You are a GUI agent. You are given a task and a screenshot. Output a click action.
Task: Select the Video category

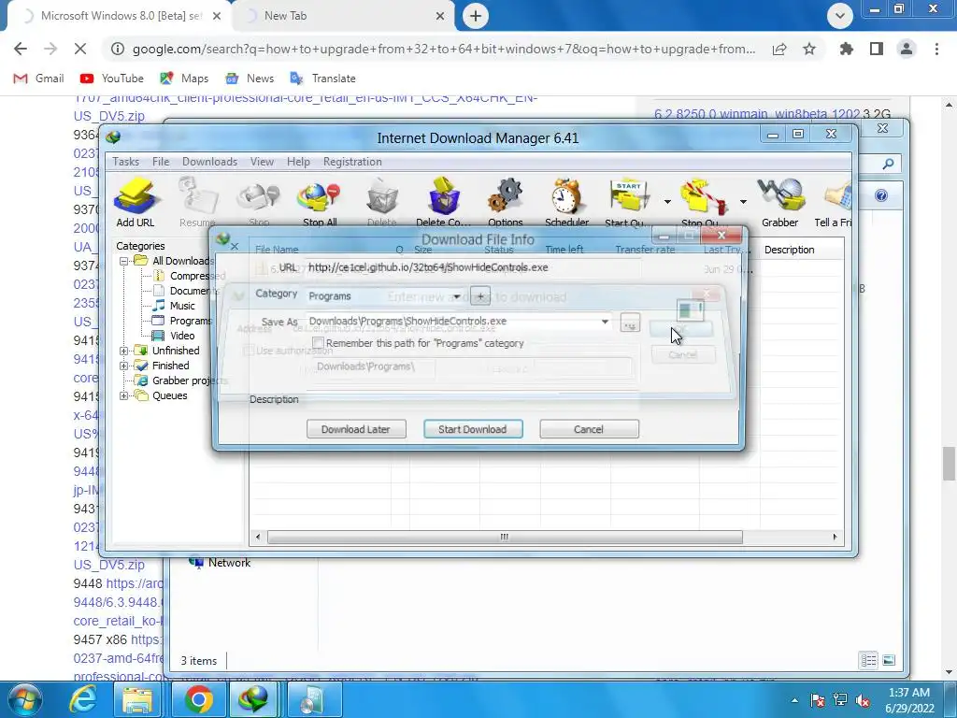[182, 336]
